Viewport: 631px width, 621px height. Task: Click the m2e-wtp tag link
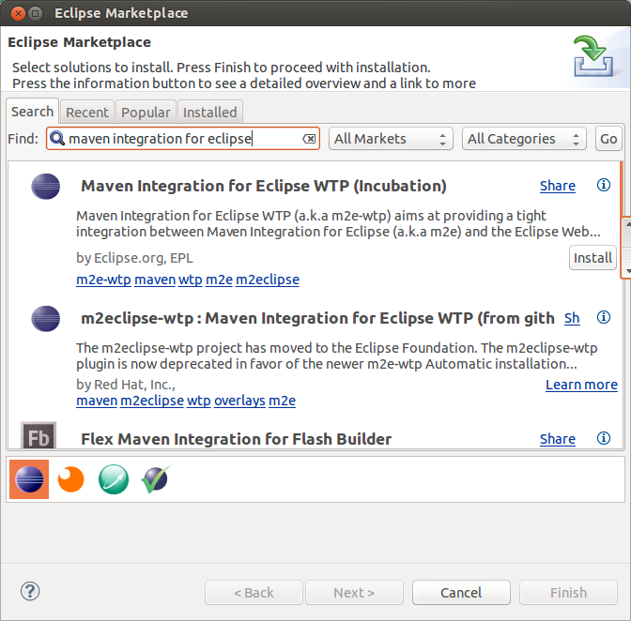pos(103,280)
